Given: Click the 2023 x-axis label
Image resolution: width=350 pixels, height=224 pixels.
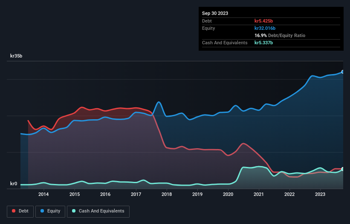Looking at the screenshot, I should coord(320,194).
